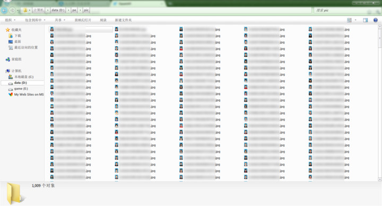The height and width of the screenshot is (206, 382).
Task: Open 最近访问的位置 in sidebar
Action: click(x=23, y=48)
